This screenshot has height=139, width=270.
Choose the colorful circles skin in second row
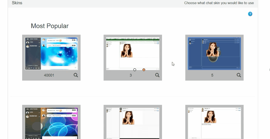pyautogui.click(x=51, y=123)
